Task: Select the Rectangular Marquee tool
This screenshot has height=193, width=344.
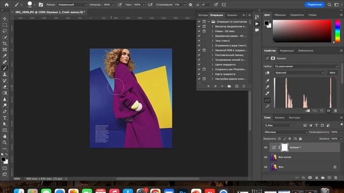Action: [x=5, y=25]
